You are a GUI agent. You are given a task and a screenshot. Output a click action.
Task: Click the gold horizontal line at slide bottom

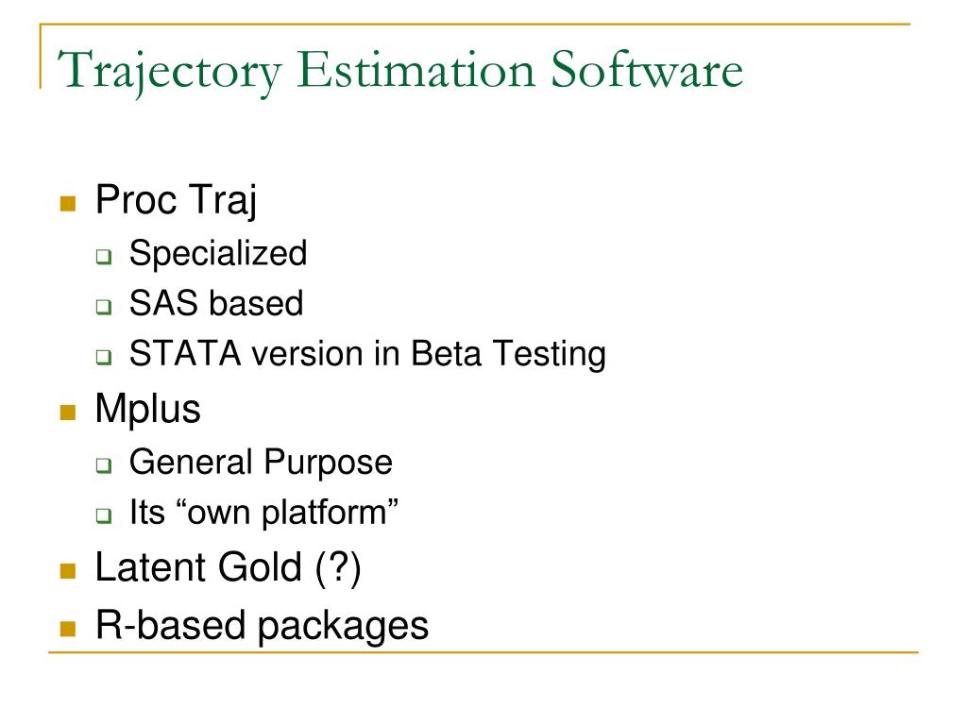[x=483, y=651]
